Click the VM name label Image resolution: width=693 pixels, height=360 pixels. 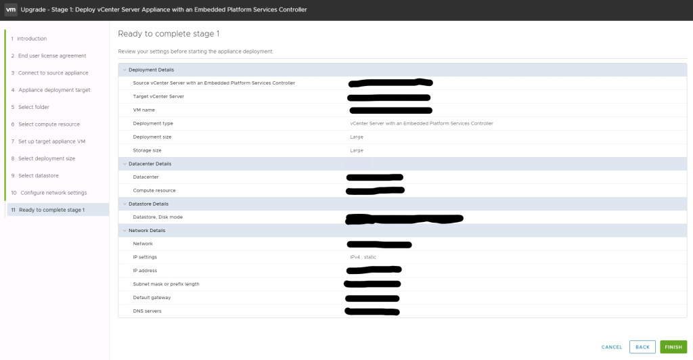pos(144,110)
